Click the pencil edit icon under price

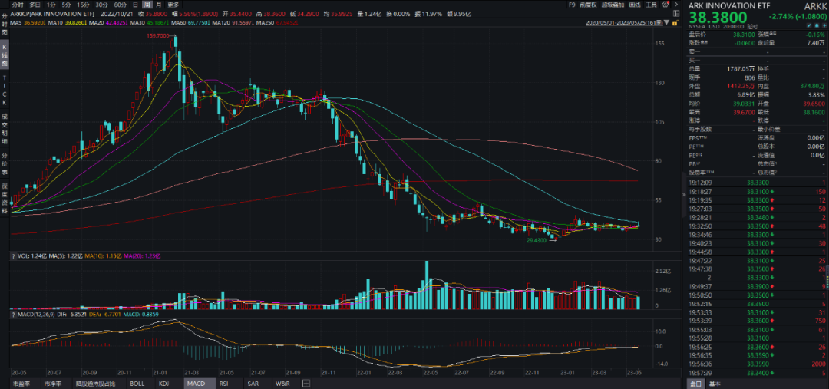tap(809, 26)
